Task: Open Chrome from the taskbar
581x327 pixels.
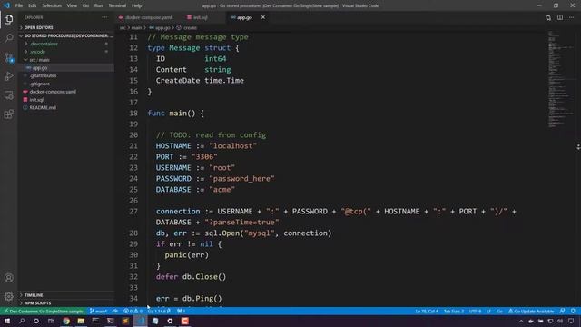Action: [66, 321]
